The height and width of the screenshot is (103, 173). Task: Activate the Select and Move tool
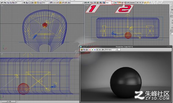point(35,3)
